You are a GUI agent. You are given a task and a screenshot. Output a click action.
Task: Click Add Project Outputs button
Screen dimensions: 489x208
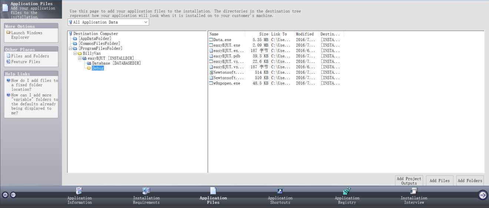[x=409, y=181]
